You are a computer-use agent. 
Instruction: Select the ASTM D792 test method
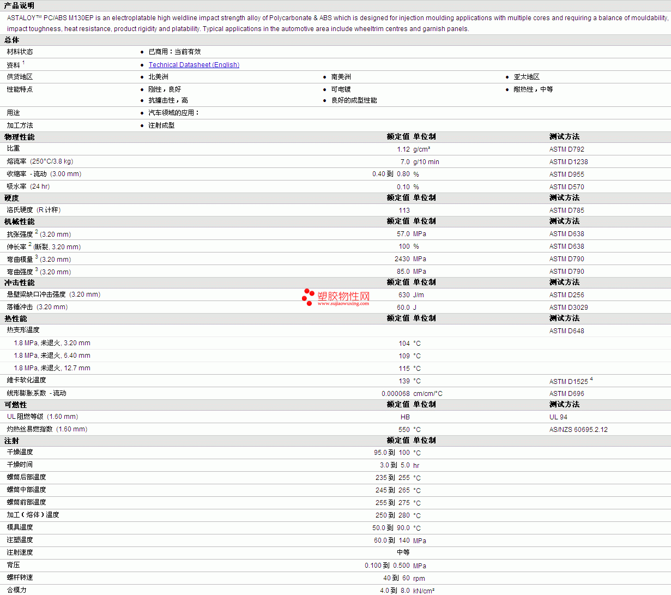tap(566, 149)
